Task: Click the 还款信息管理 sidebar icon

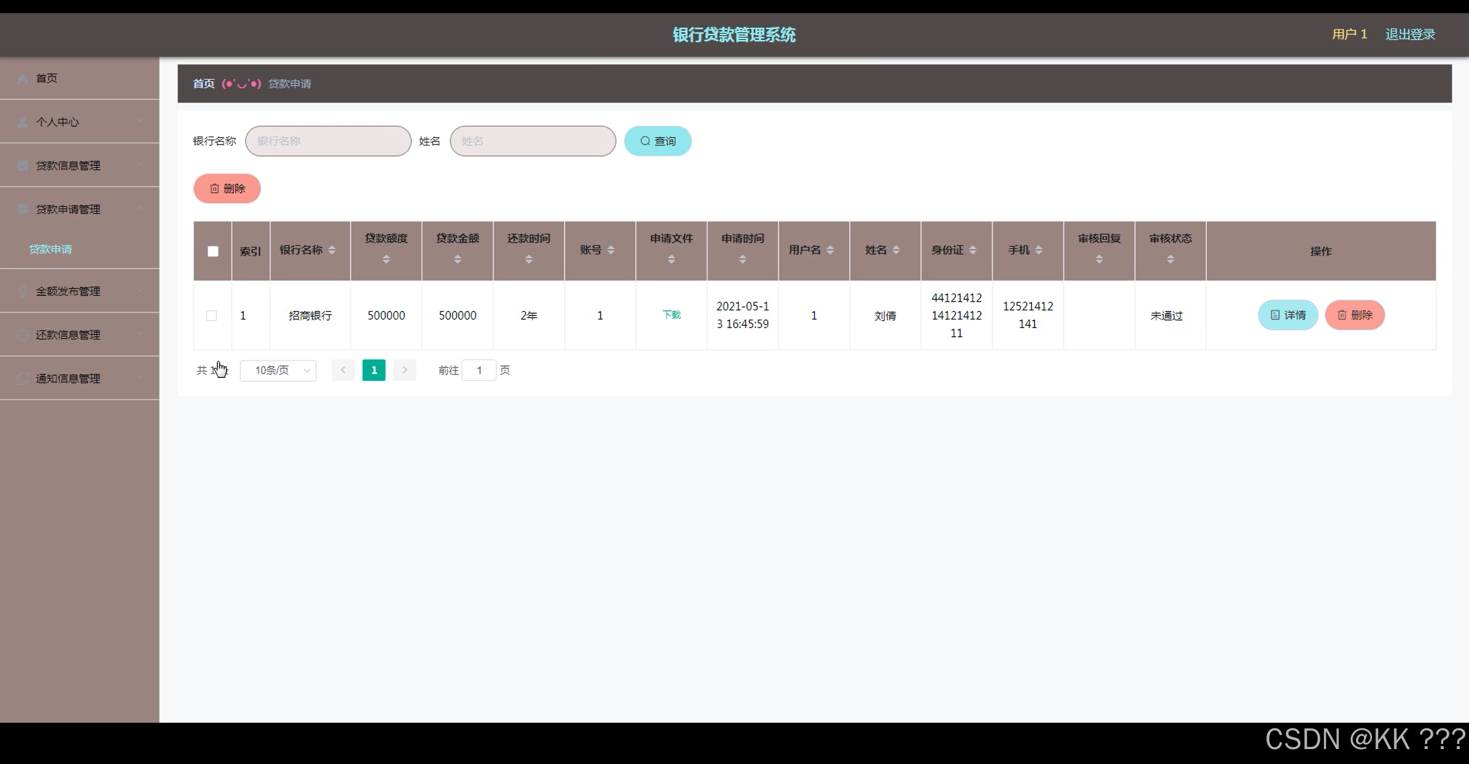Action: pos(23,335)
